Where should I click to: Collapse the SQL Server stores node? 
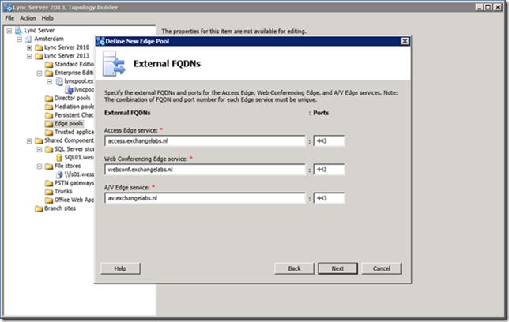[39, 149]
